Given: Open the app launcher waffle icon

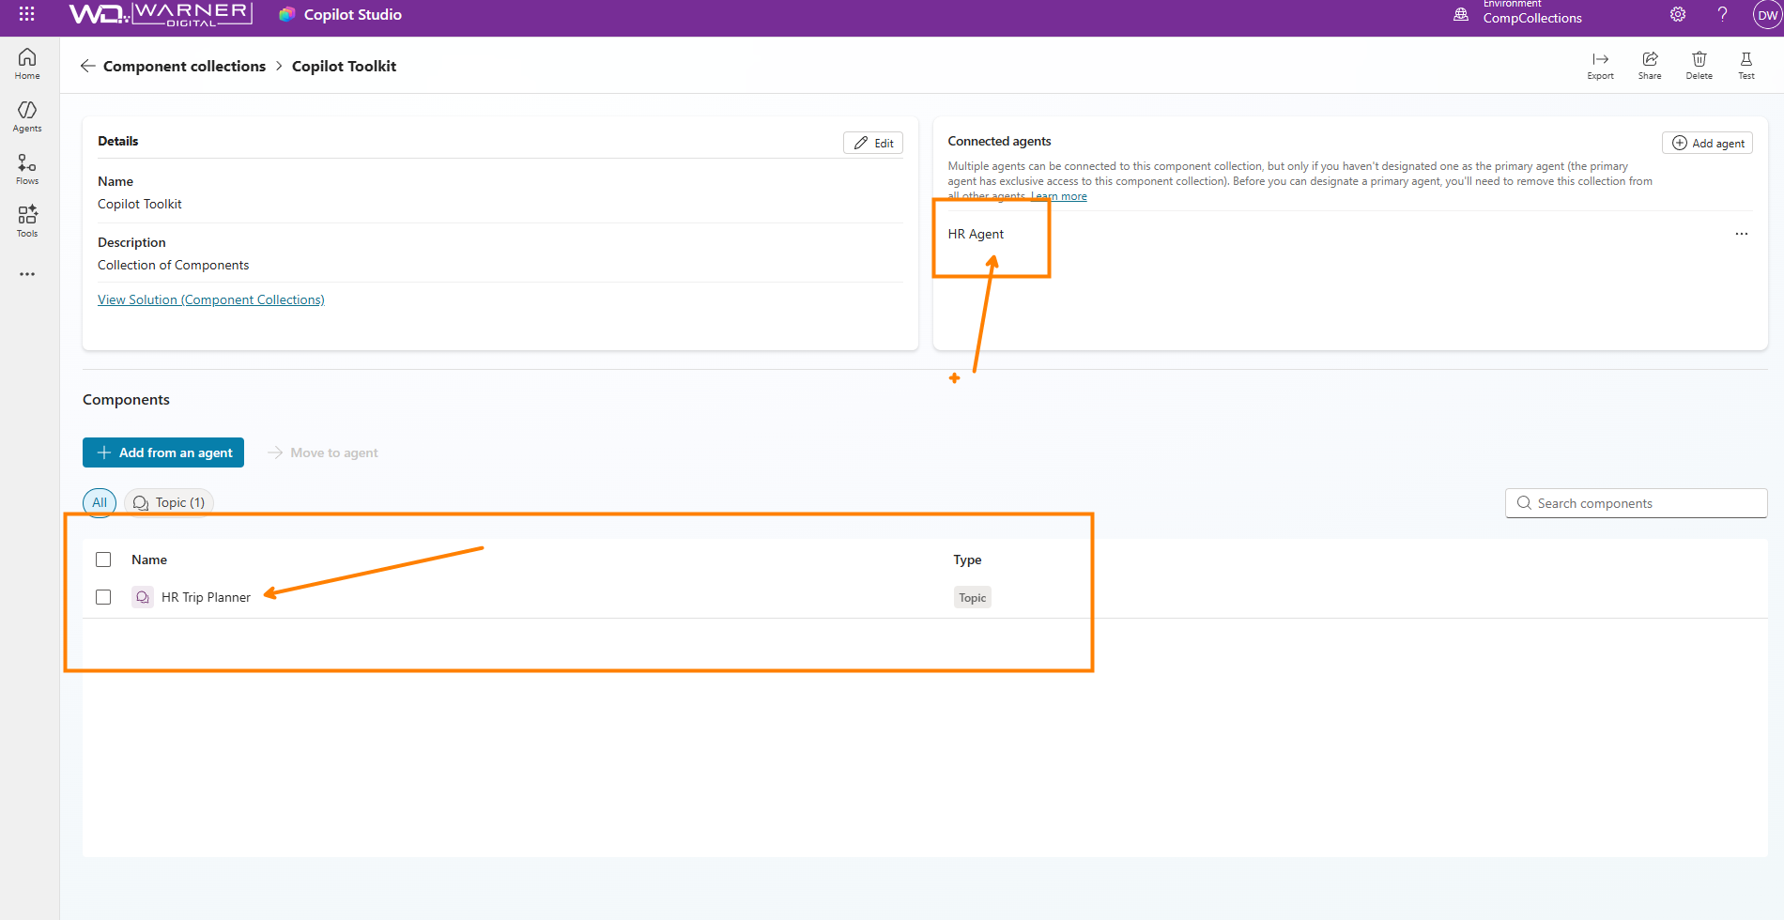Looking at the screenshot, I should pyautogui.click(x=26, y=14).
